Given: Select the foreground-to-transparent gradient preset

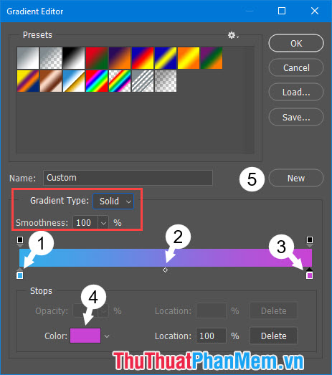Looking at the screenshot, I should pos(51,58).
